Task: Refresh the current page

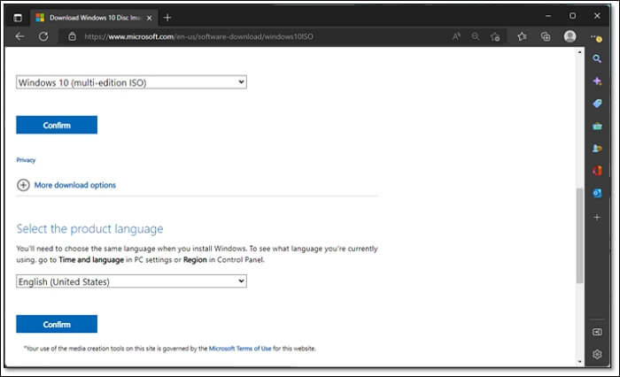Action: (x=43, y=37)
